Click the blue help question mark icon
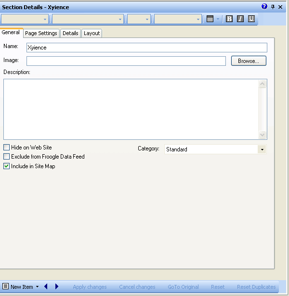The height and width of the screenshot is (296, 289). [x=264, y=7]
